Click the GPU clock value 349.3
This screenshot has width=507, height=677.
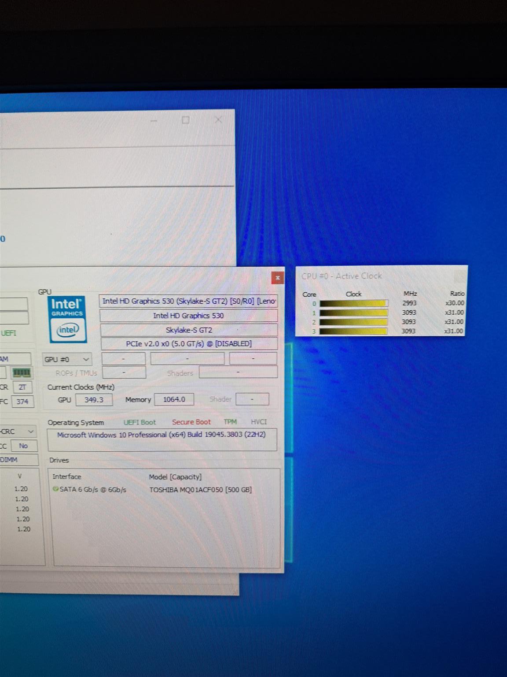pyautogui.click(x=94, y=400)
